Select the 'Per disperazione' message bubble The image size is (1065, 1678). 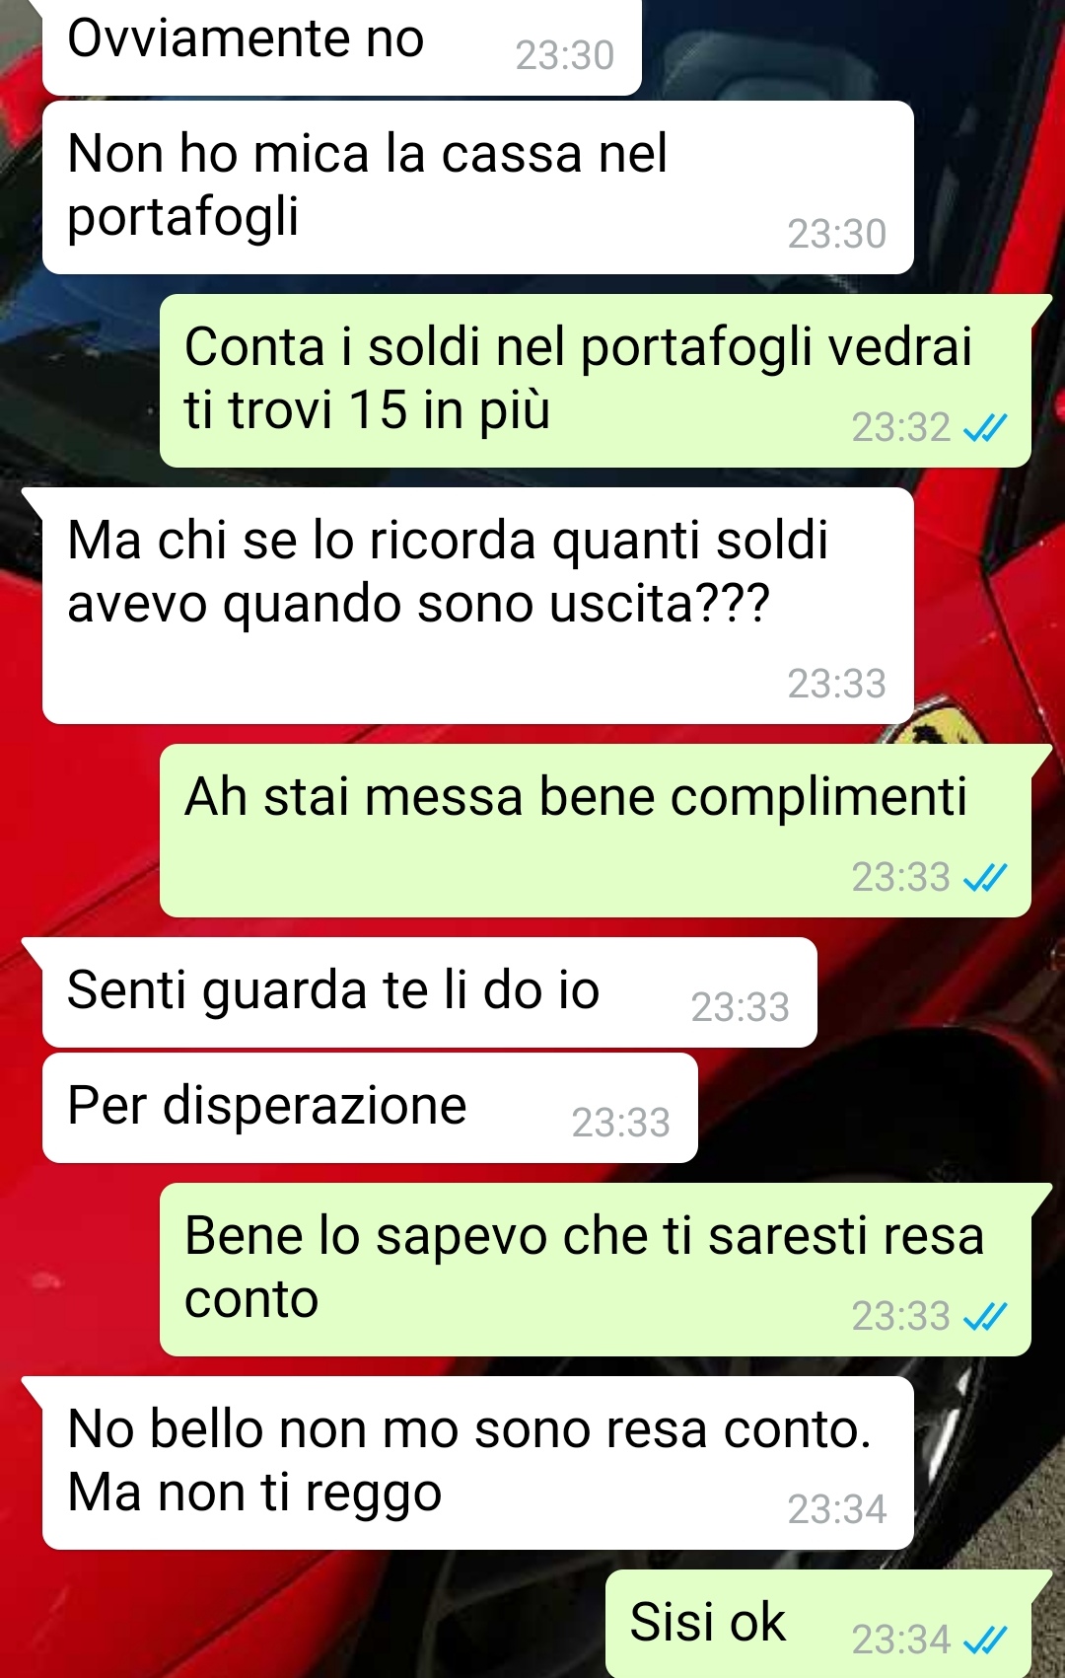[370, 1108]
